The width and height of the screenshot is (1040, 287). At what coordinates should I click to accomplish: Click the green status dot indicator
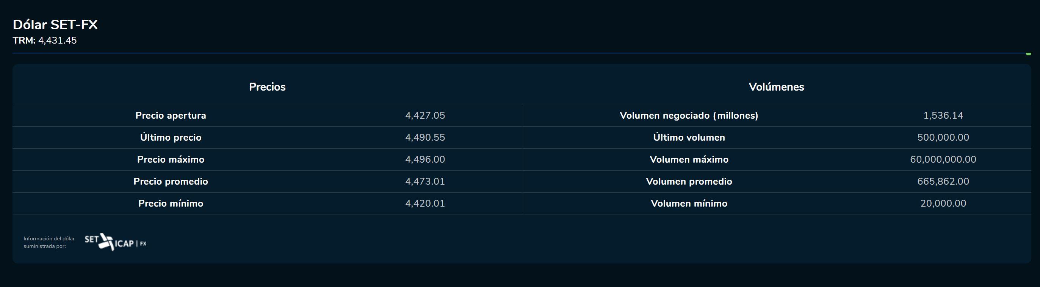click(1028, 53)
